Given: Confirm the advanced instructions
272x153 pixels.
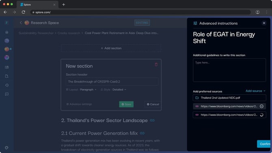Looking at the screenshot, I should point(264,144).
